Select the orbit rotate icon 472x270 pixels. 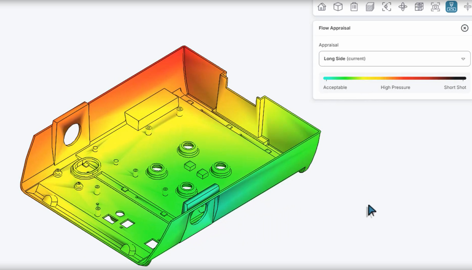(403, 7)
